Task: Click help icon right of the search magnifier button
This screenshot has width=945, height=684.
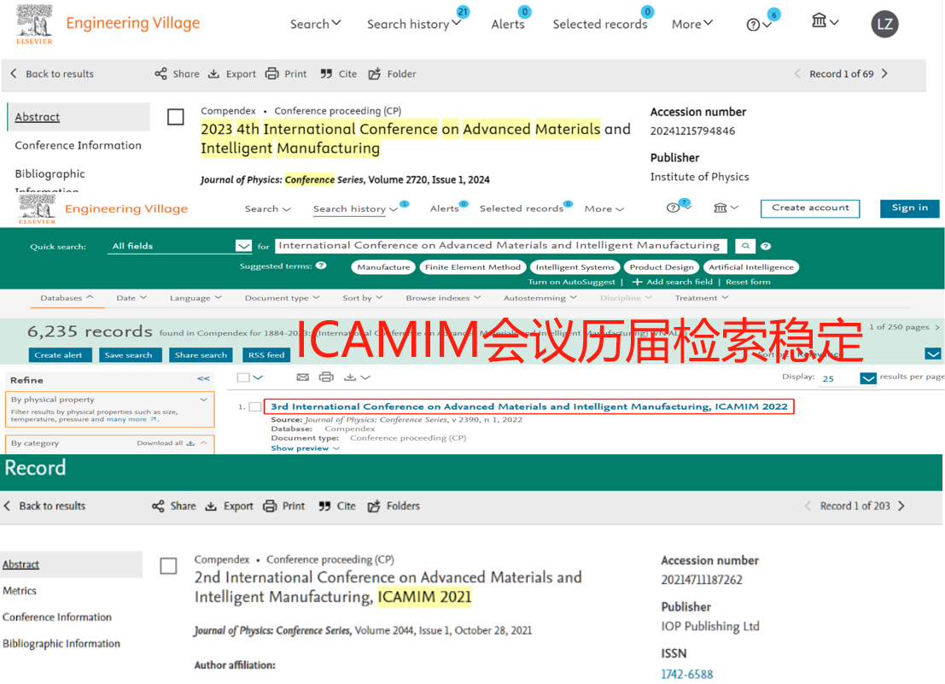Action: coord(766,246)
